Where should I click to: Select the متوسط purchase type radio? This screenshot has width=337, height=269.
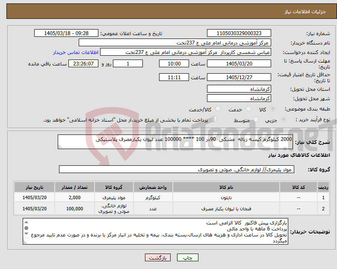(x=256, y=120)
